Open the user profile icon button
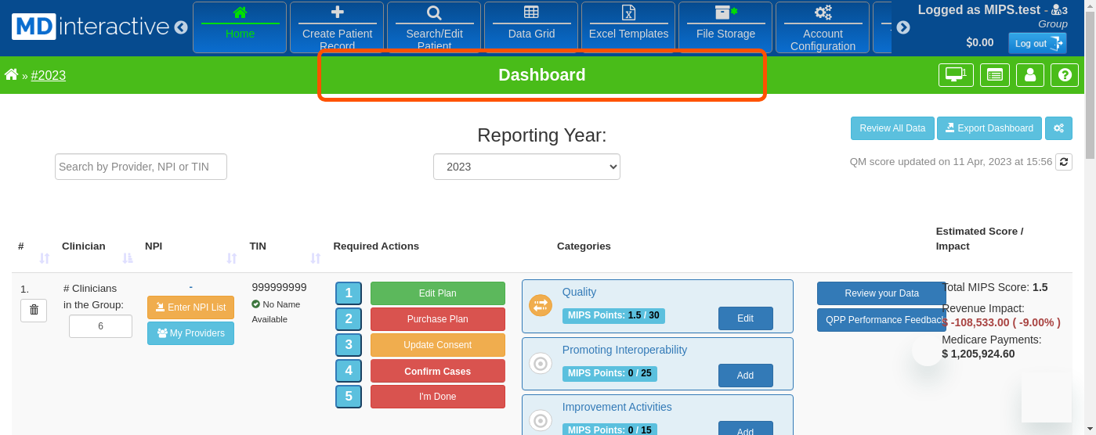 1029,75
